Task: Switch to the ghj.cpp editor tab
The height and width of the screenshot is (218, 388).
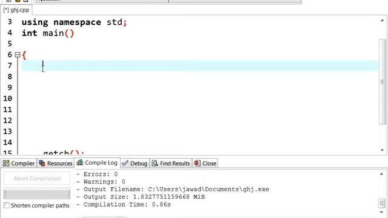Action: (x=16, y=10)
